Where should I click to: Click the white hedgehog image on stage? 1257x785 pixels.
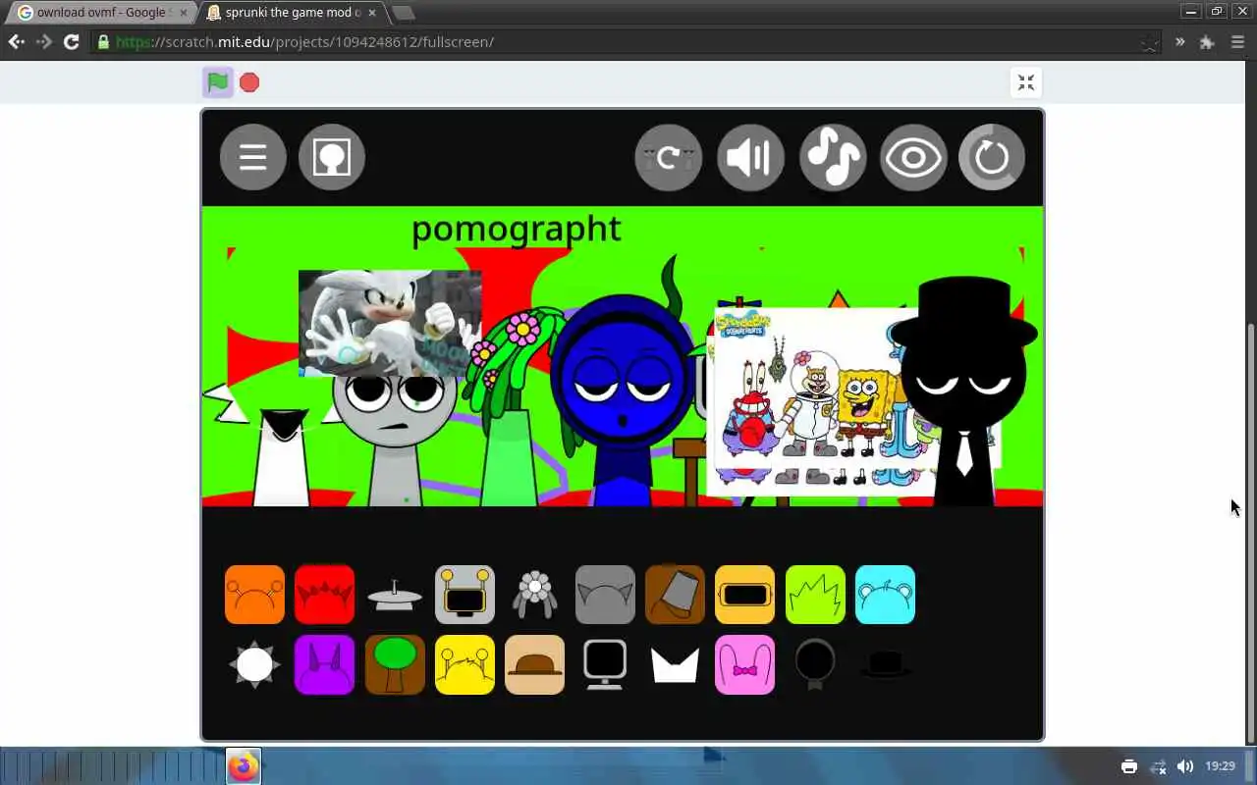click(x=390, y=322)
